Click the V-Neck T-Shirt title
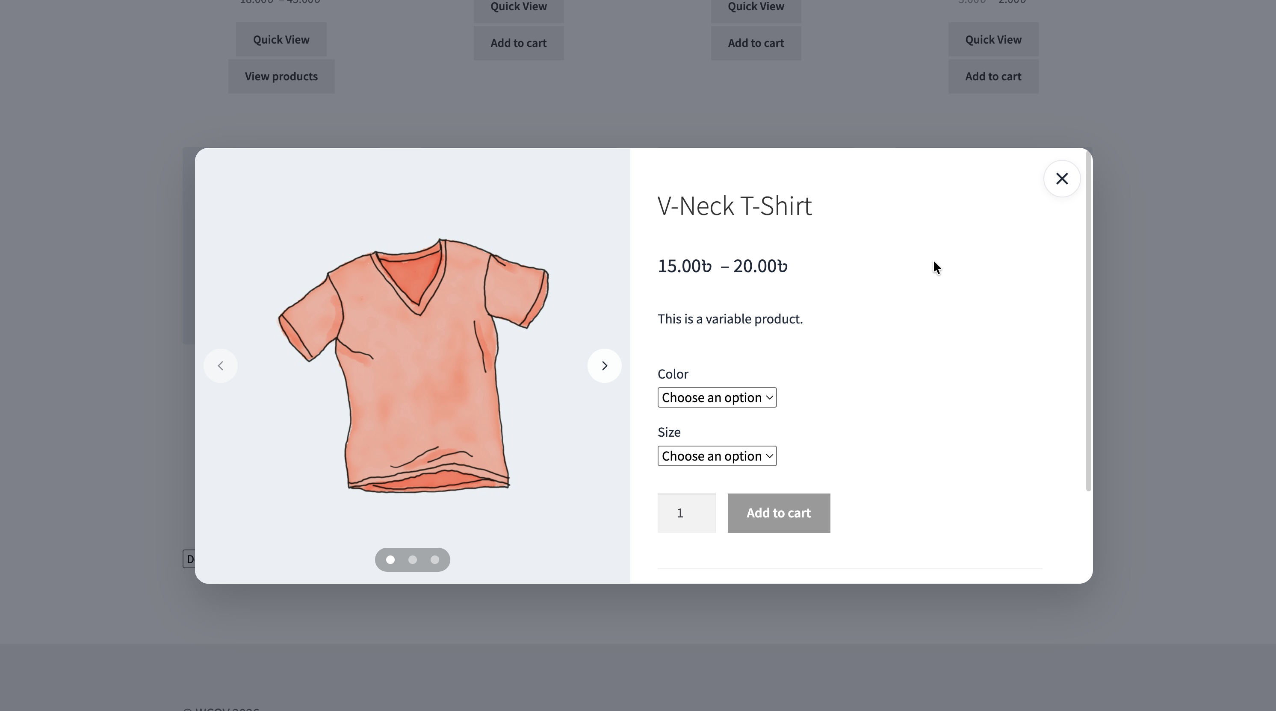 point(734,206)
